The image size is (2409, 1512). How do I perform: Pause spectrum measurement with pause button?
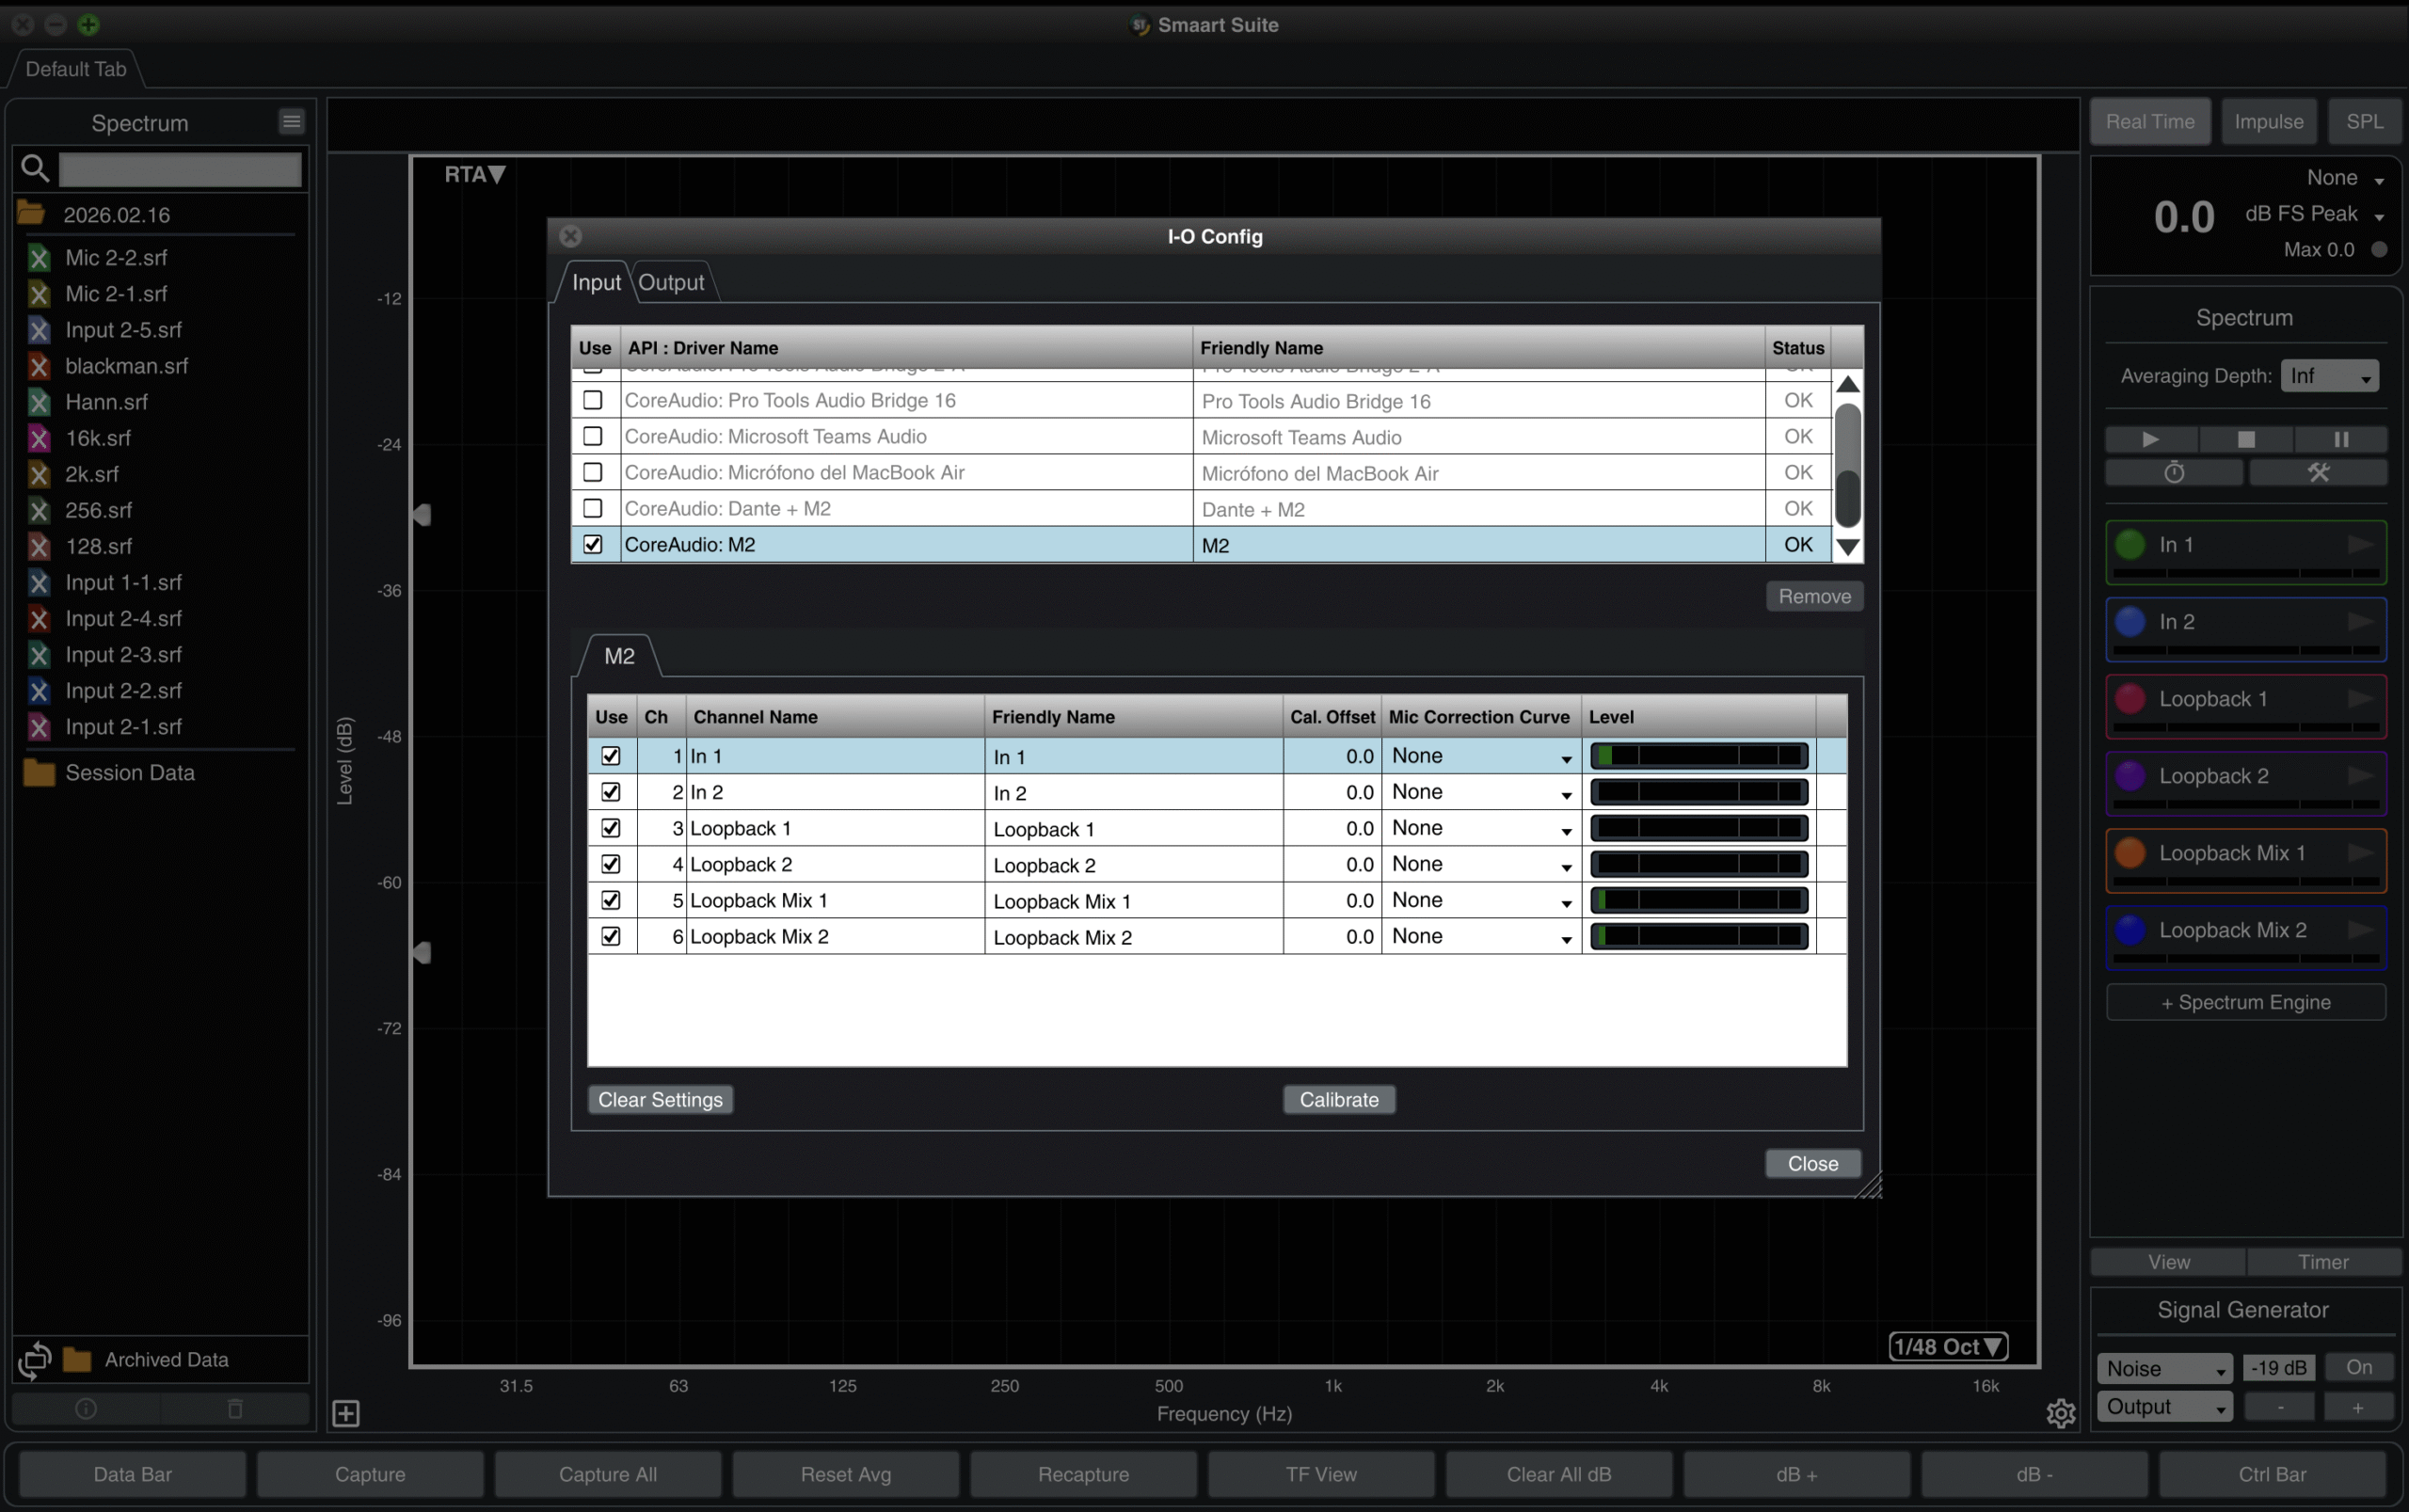point(2341,439)
